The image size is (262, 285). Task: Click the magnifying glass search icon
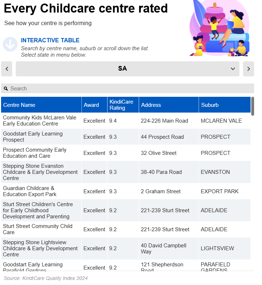click(x=6, y=89)
